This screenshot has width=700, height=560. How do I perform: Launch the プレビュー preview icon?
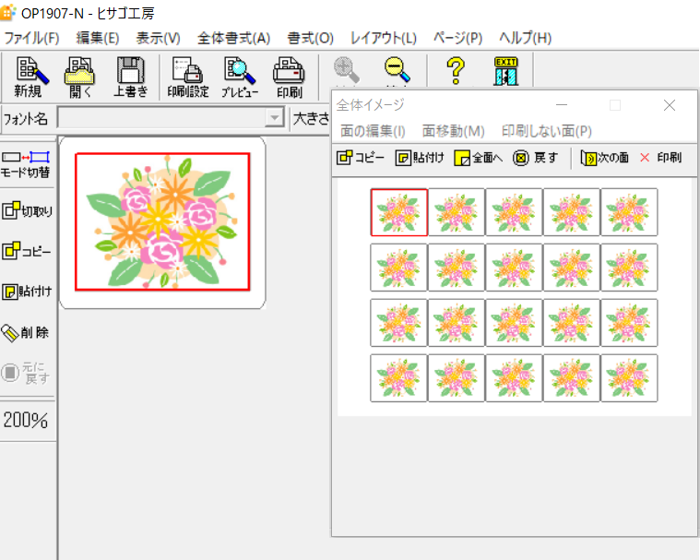click(x=239, y=77)
